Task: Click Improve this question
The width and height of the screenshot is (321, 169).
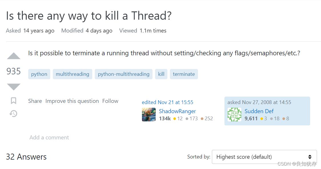Action: [72, 101]
